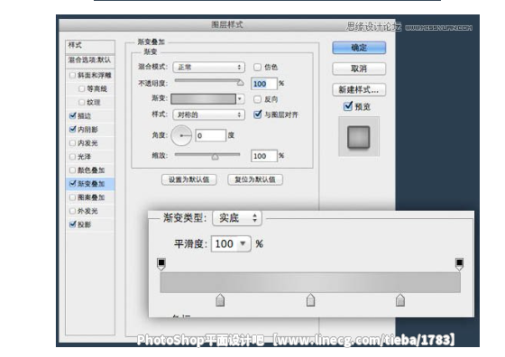This screenshot has width=505, height=357.
Task: Uncheck the 内阴影 checkbox
Action: (x=72, y=129)
